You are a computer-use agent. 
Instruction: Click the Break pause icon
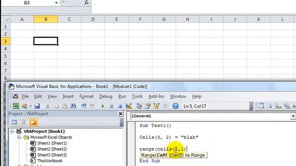point(111,106)
